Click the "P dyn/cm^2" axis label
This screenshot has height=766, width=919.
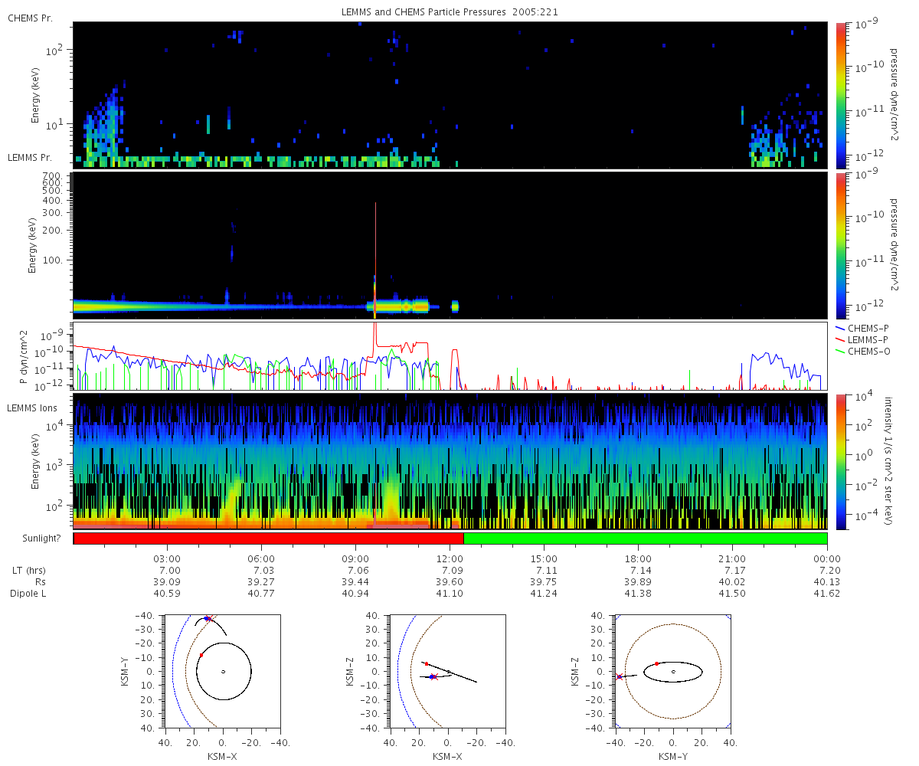point(24,356)
